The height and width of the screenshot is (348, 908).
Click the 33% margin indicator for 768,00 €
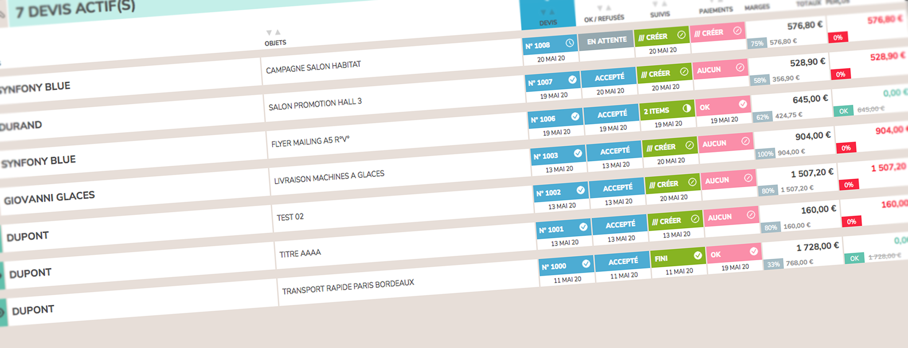click(x=773, y=265)
